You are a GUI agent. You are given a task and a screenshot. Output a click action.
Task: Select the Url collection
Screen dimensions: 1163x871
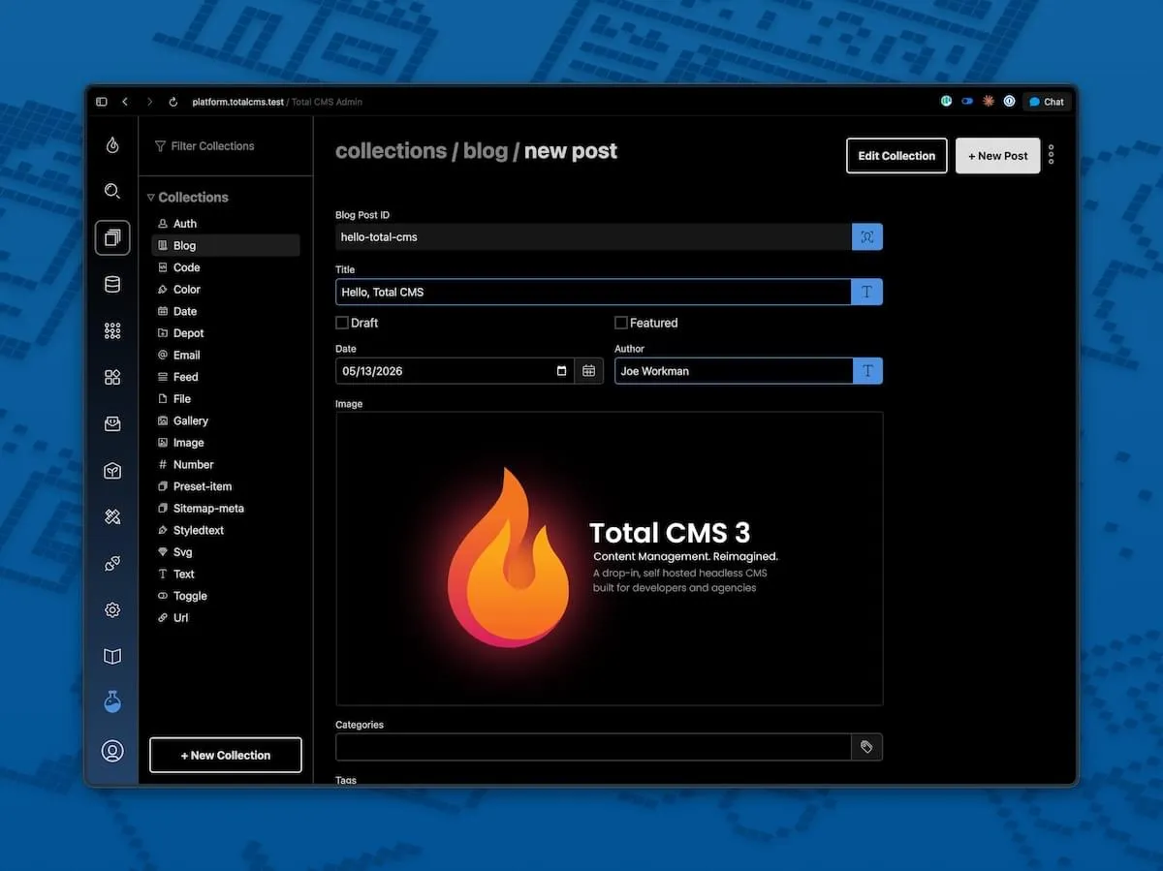point(226,618)
